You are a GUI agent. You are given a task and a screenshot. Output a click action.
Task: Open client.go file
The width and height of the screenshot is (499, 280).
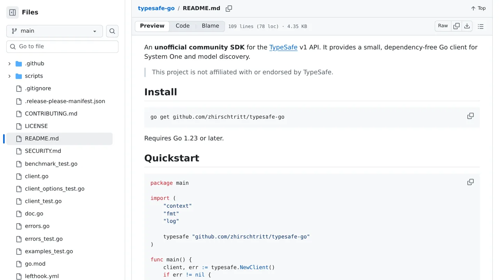pyautogui.click(x=37, y=176)
